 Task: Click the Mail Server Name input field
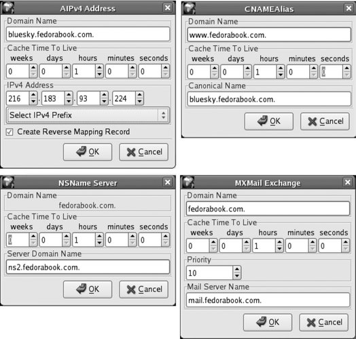click(x=268, y=300)
